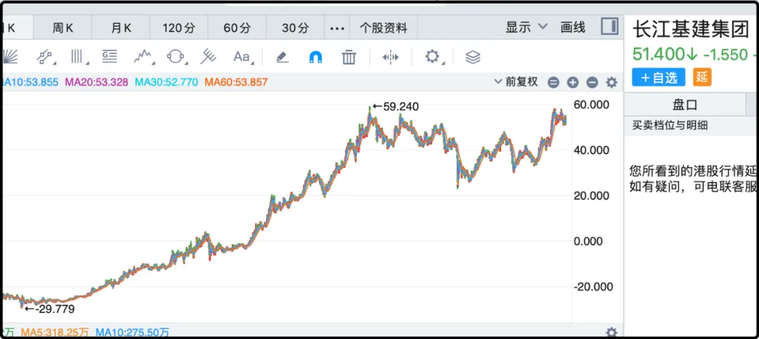Open the 个股资料 tab
The image size is (759, 339).
383,29
